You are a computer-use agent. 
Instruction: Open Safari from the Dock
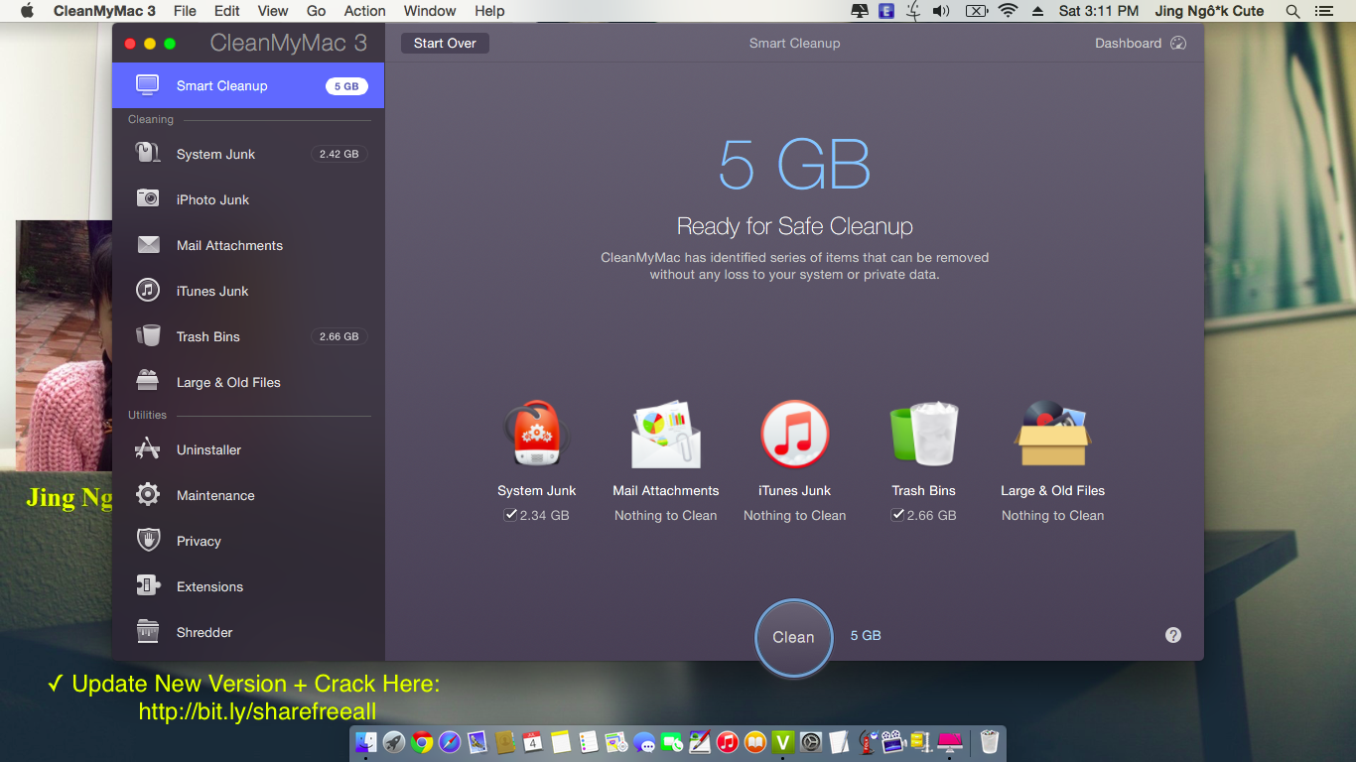pyautogui.click(x=450, y=741)
